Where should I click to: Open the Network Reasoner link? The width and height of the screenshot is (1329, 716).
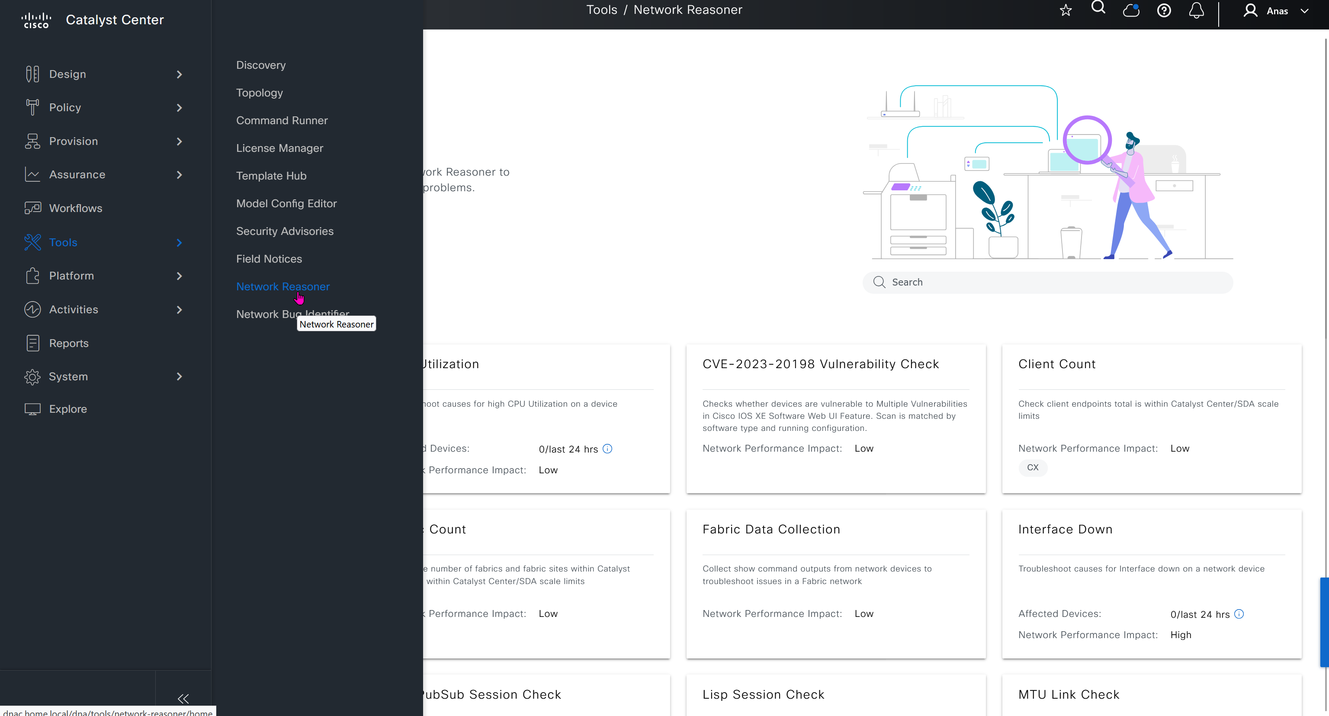point(282,286)
